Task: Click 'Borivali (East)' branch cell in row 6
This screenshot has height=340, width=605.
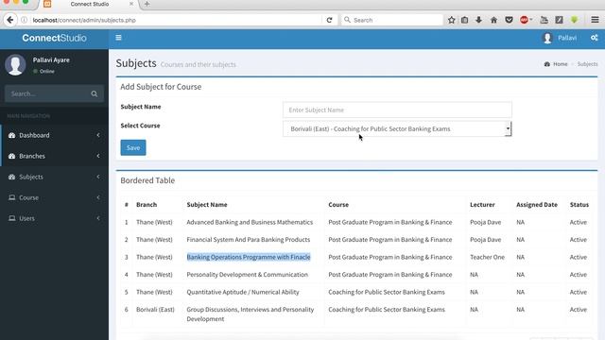Action: point(155,310)
